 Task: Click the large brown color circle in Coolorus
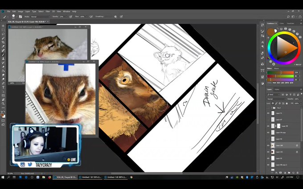270,32
